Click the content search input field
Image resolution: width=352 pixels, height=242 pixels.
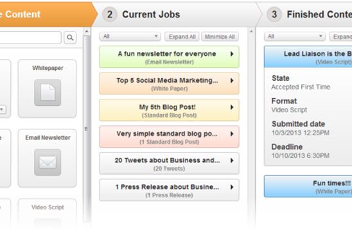point(30,37)
